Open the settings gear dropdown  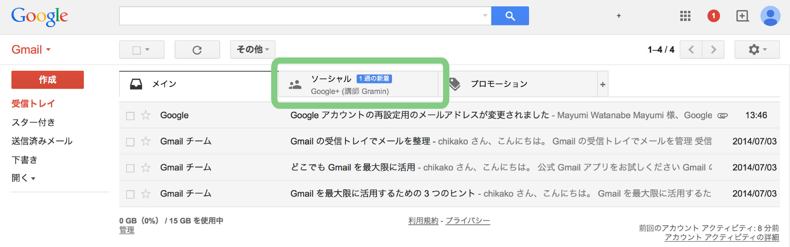(757, 49)
